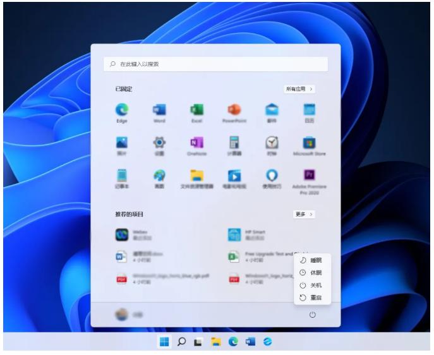Open the Settings gear app

(x=159, y=143)
